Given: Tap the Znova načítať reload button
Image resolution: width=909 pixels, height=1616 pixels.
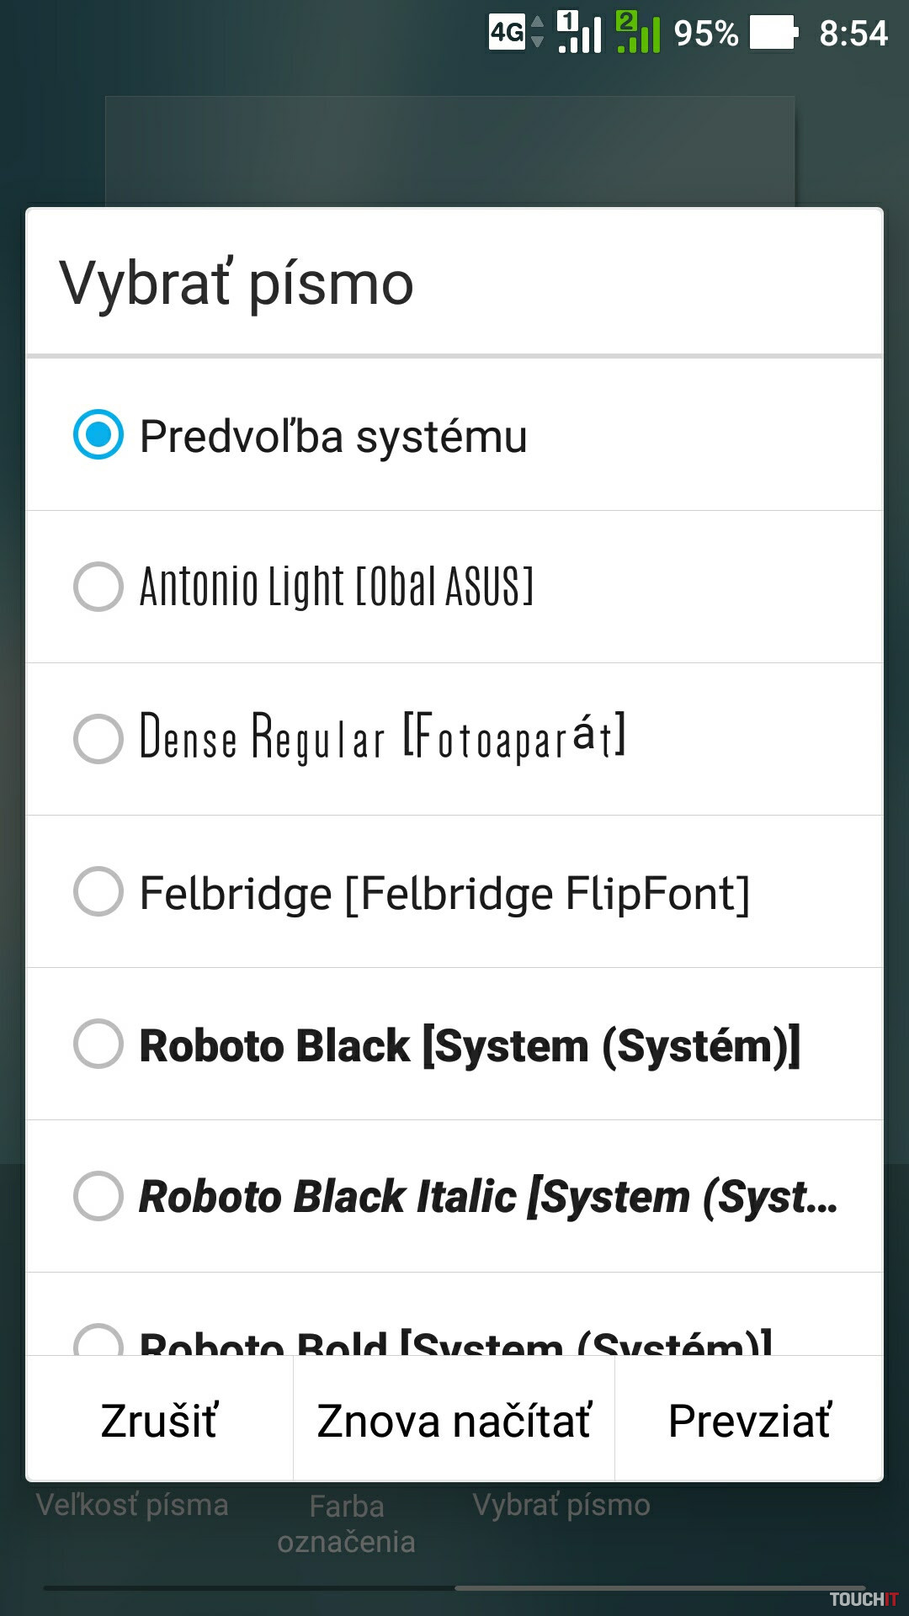Looking at the screenshot, I should point(454,1421).
